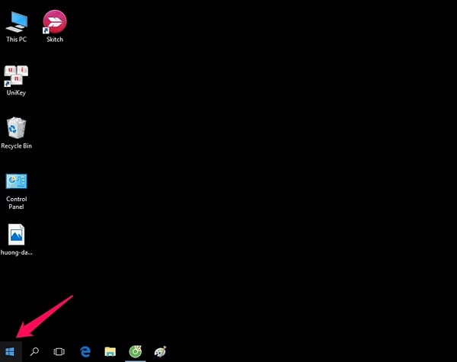
Task: Select the This PC desktop icon
Action: point(17,21)
